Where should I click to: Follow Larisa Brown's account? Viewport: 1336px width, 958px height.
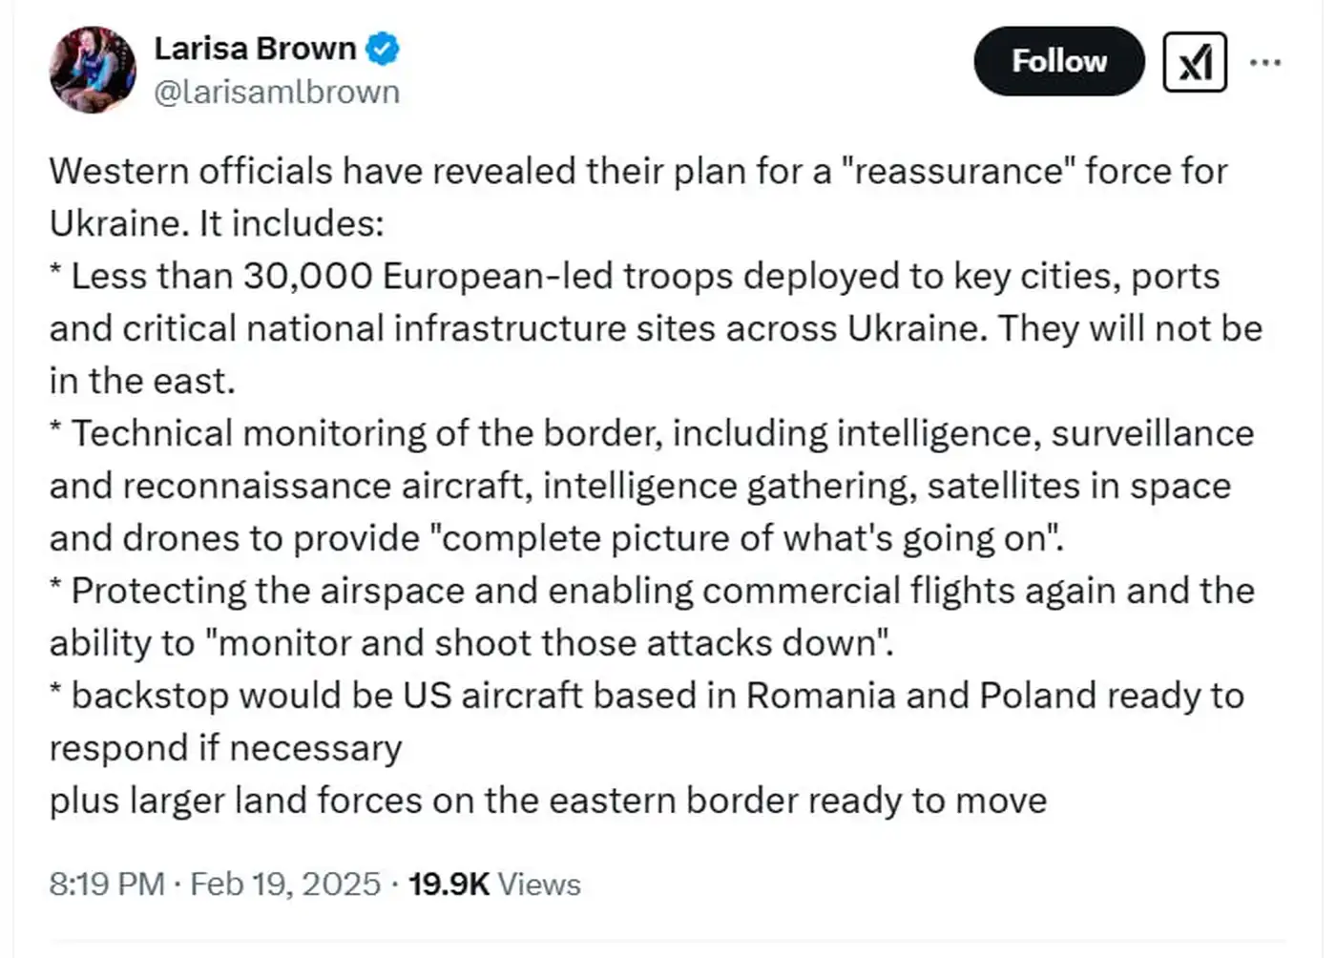pos(1058,60)
